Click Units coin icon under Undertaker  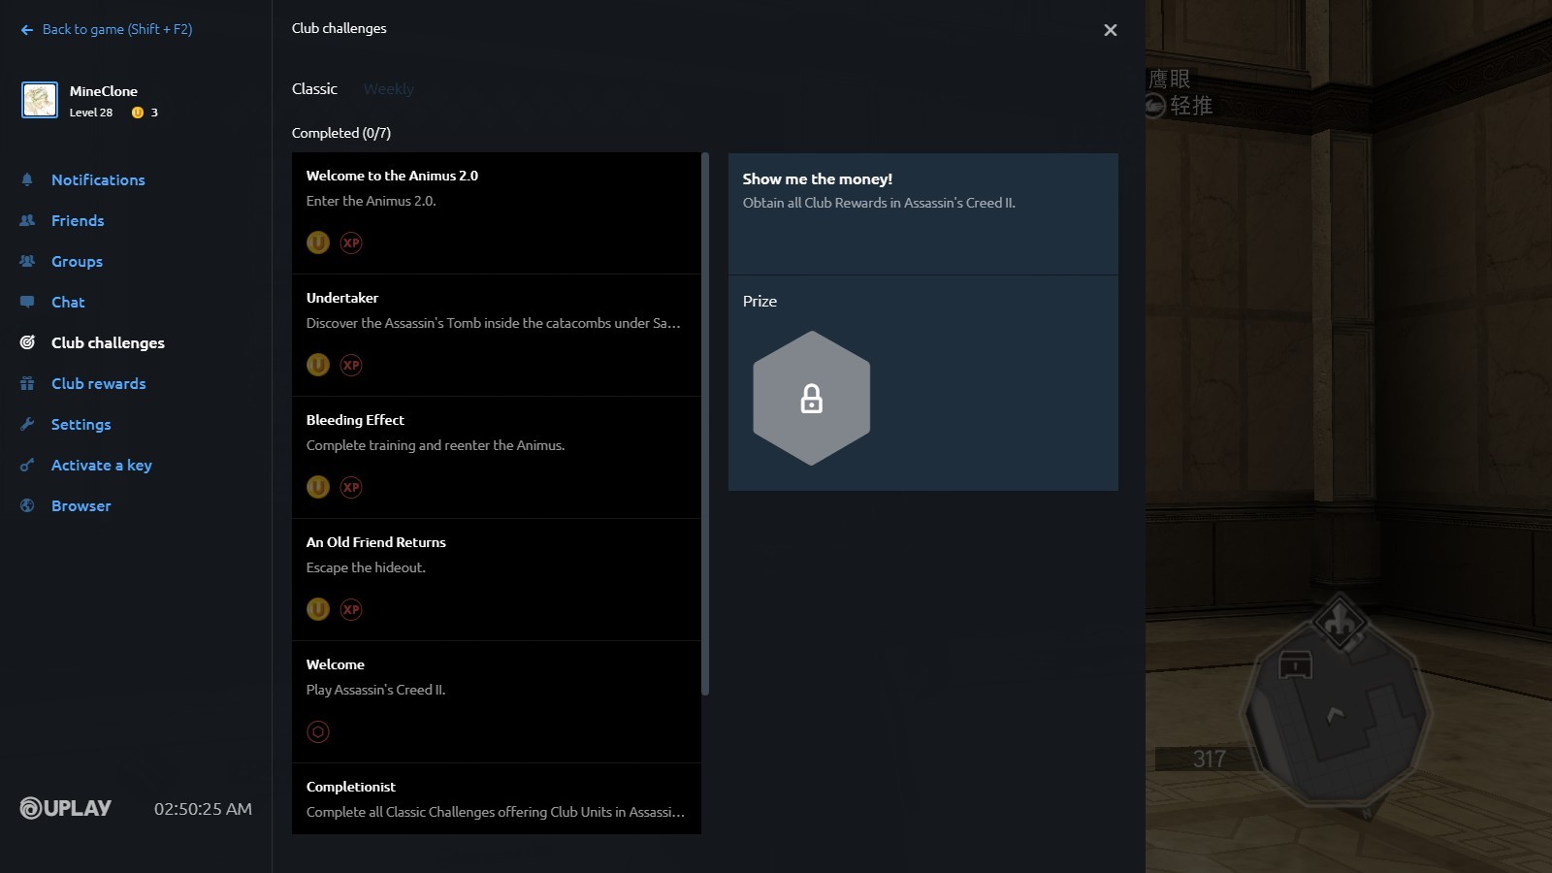click(318, 365)
